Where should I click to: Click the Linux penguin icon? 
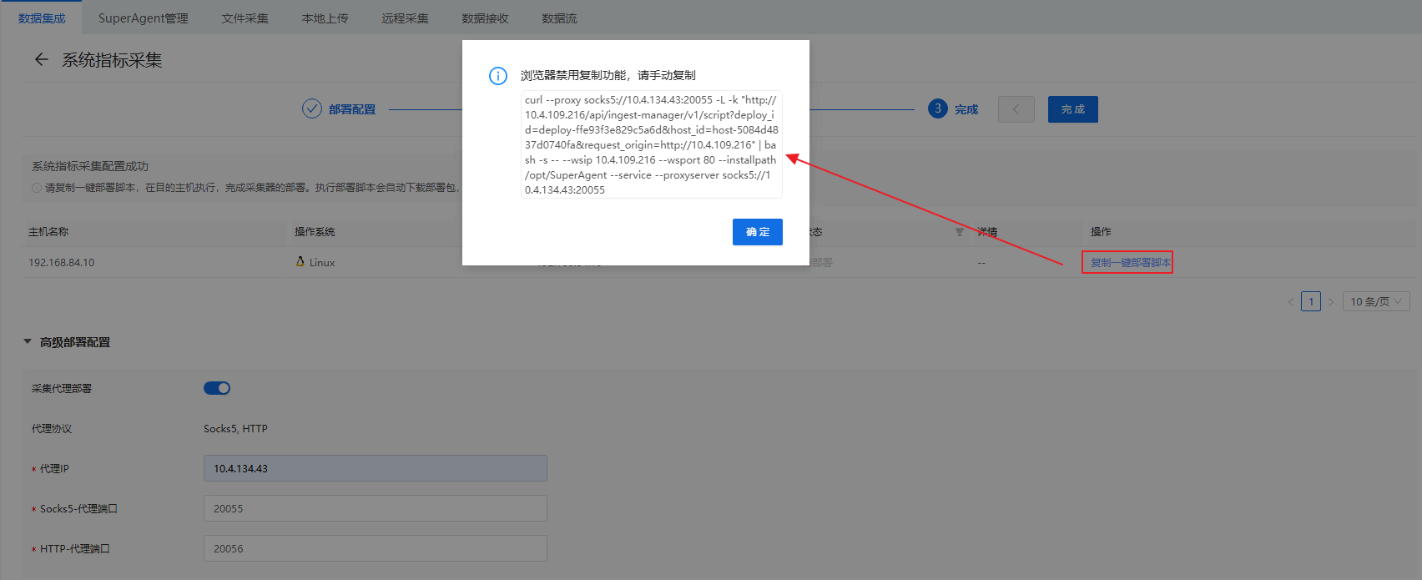[x=300, y=261]
